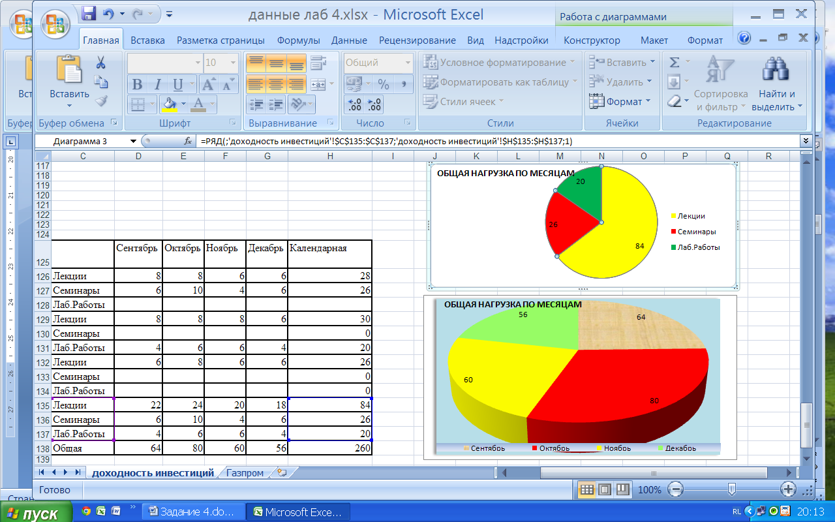
Task: Open the Разметка страницы tab
Action: pyautogui.click(x=221, y=40)
